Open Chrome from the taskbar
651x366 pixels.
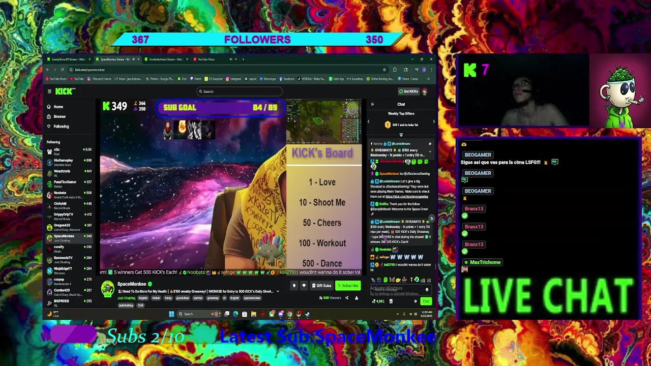point(289,314)
